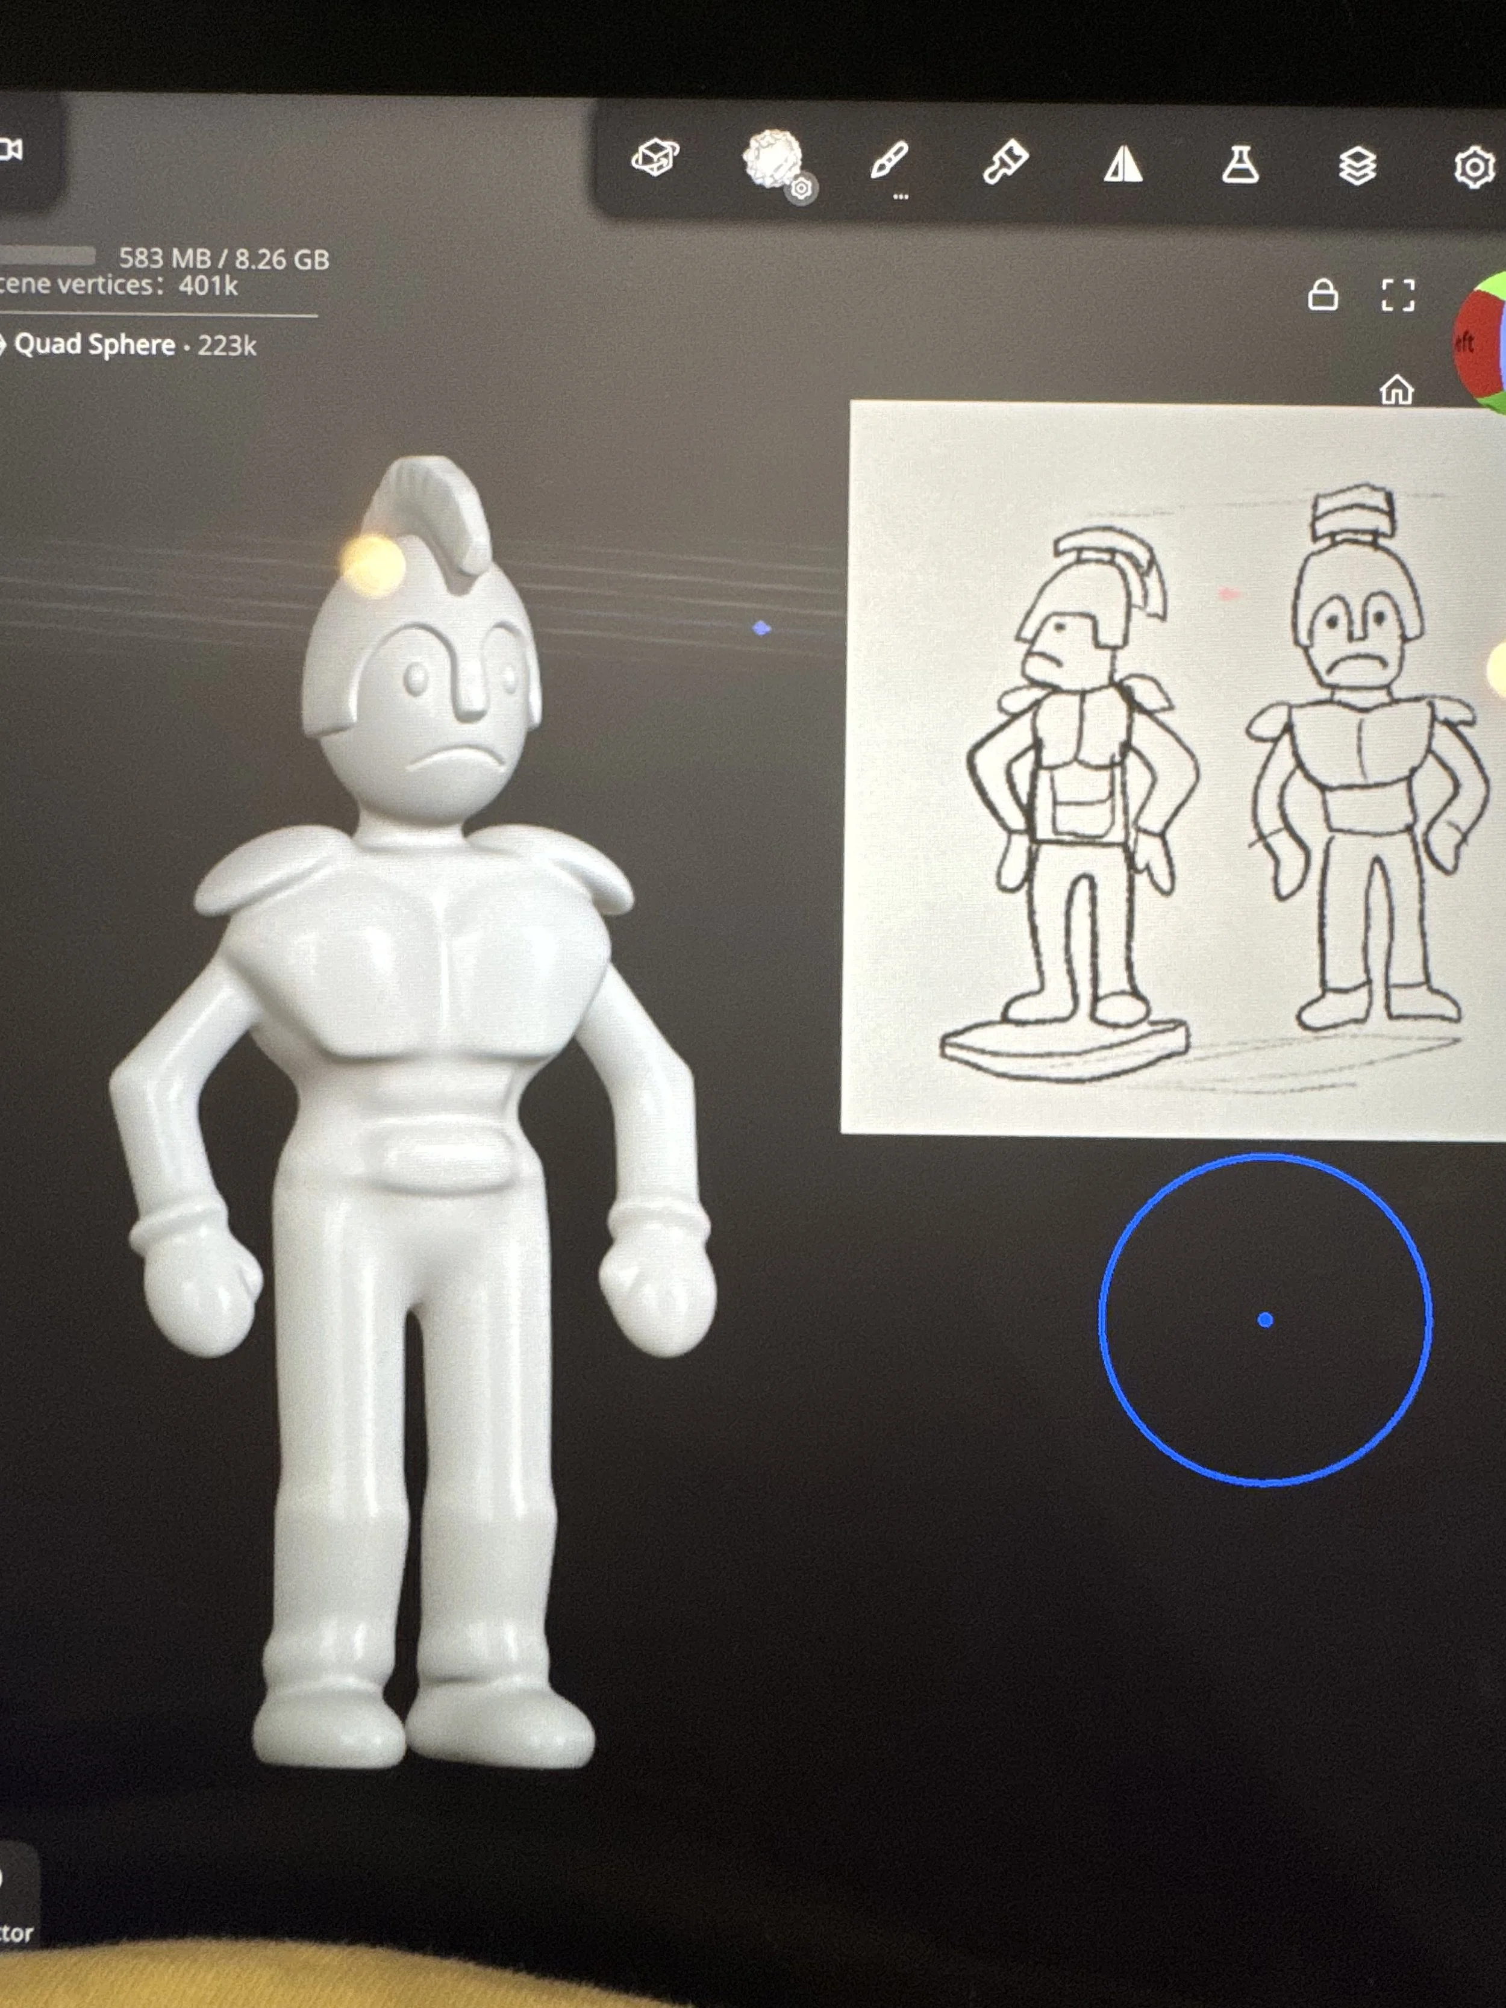This screenshot has height=2008, width=1506.
Task: Toggle the padlock icon
Action: pyautogui.click(x=1323, y=295)
